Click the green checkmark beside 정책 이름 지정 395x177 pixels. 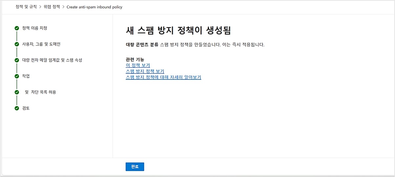17,28
